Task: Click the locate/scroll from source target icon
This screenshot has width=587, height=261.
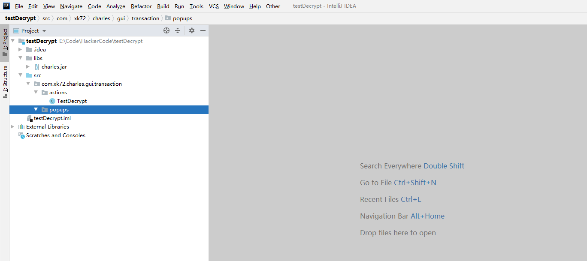Action: (166, 30)
